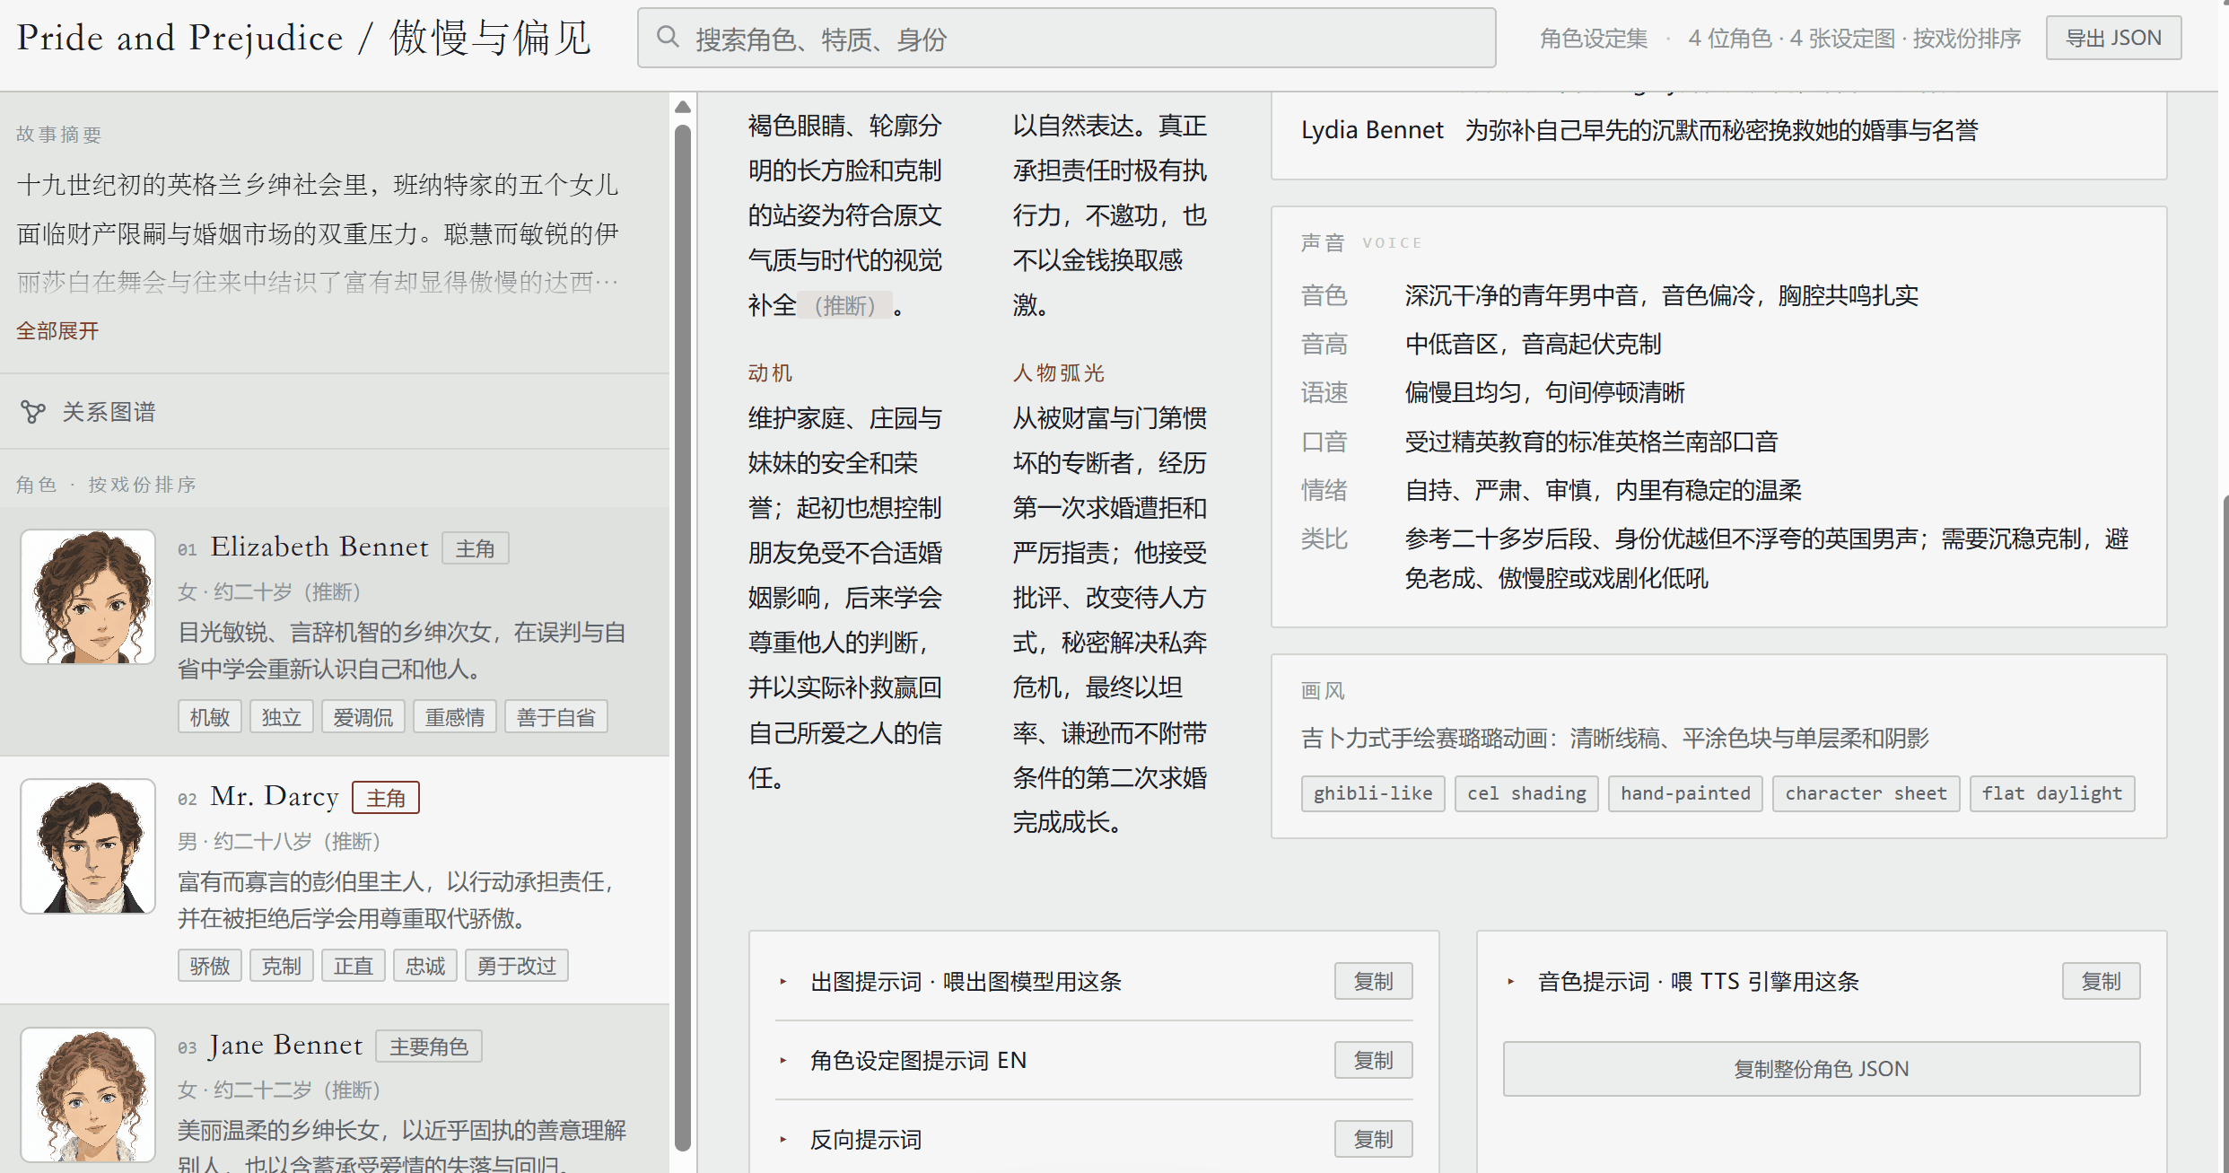The image size is (2229, 1173).
Task: Expand the 反向提示词 disclosure triangle
Action: pyautogui.click(x=783, y=1140)
